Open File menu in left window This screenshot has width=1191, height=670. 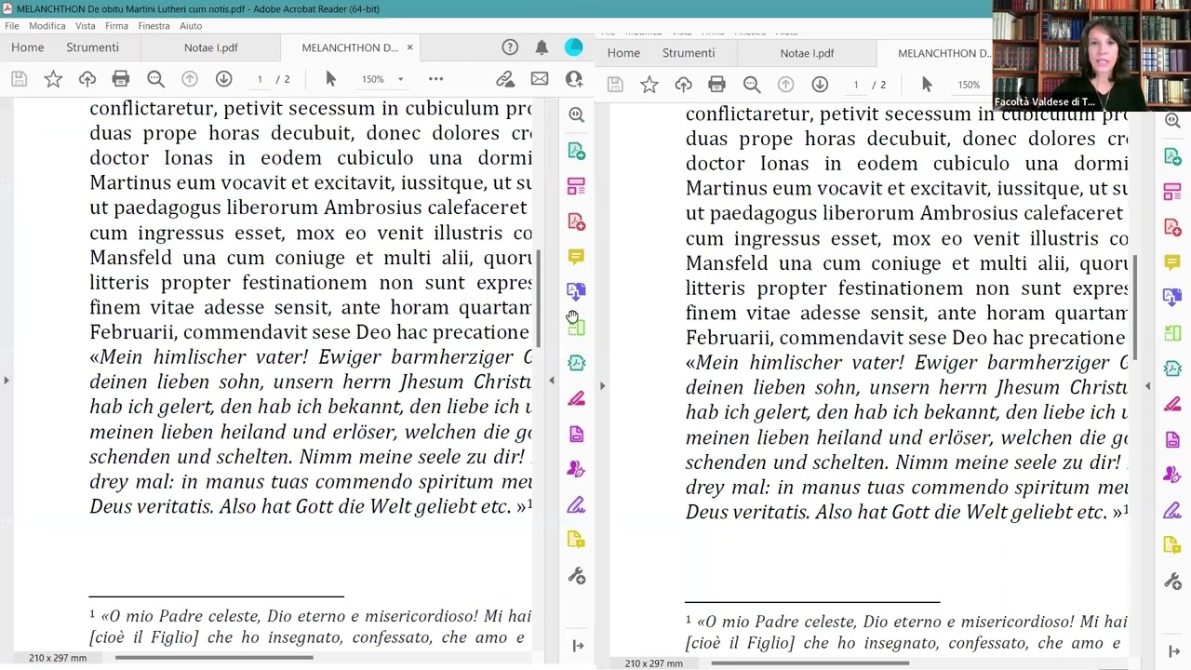tap(12, 26)
